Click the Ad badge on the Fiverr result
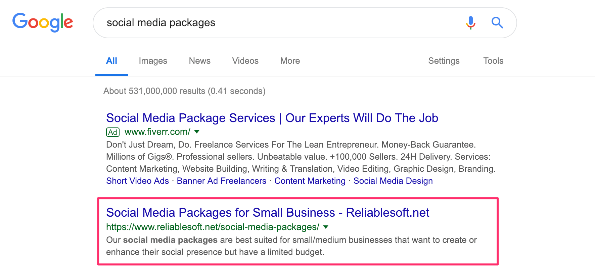595x269 pixels. 113,132
